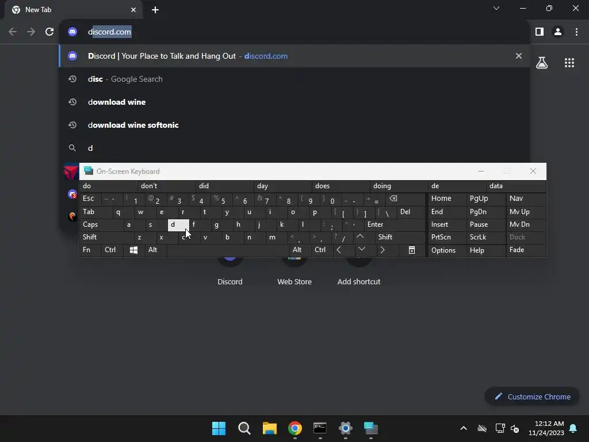Screen dimensions: 589x442
Task: Pick the word prediction "don't"
Action: [166, 186]
